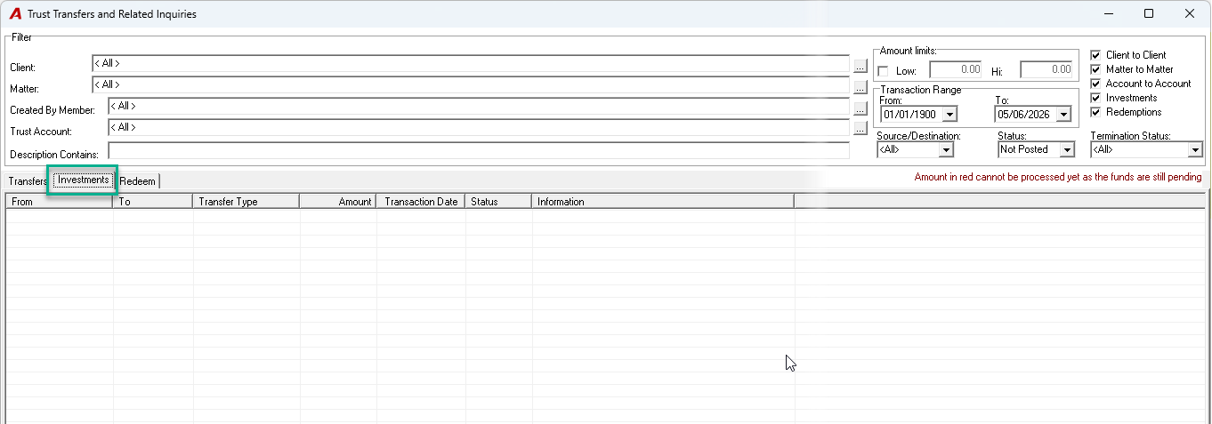Click the Created By Member field
Screen dimensions: 1212x424
click(479, 107)
